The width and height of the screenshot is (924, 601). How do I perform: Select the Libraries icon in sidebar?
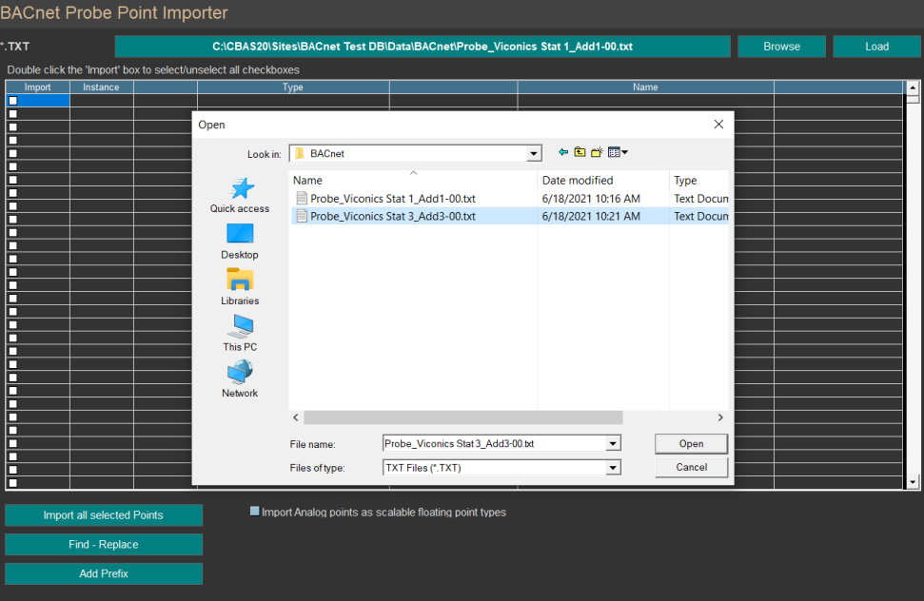coord(240,280)
